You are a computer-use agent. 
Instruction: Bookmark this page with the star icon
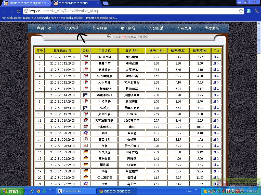(x=241, y=11)
